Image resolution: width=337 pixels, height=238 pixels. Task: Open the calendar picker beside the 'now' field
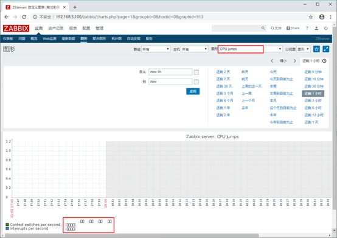(196, 82)
